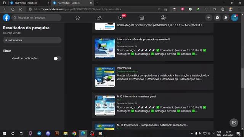Show Facebook notifications bell
Viewport: 244px width, 137px height.
point(226,18)
